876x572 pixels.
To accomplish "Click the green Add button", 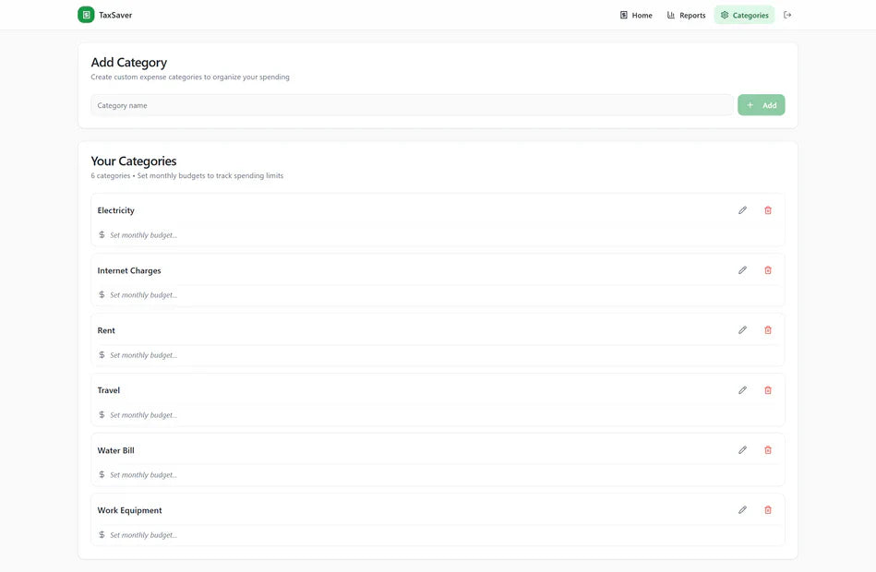I will (x=761, y=105).
